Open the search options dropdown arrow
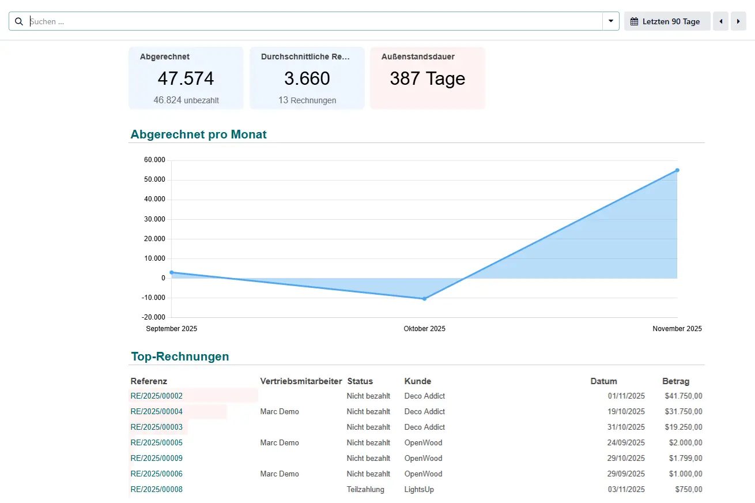This screenshot has height=503, width=755. pos(610,21)
